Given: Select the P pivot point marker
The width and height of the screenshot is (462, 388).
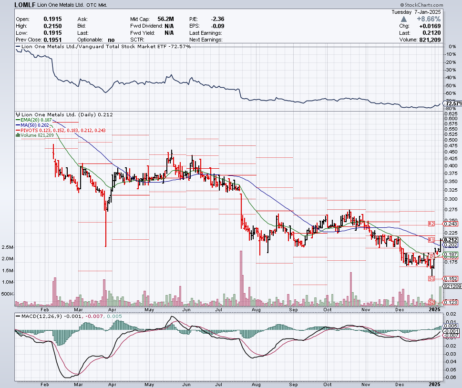Looking at the screenshot, I should pyautogui.click(x=431, y=256).
